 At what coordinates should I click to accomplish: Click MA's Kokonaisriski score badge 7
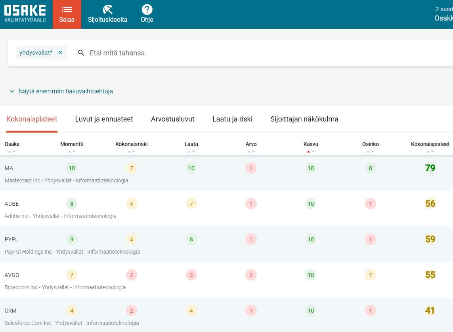132,168
